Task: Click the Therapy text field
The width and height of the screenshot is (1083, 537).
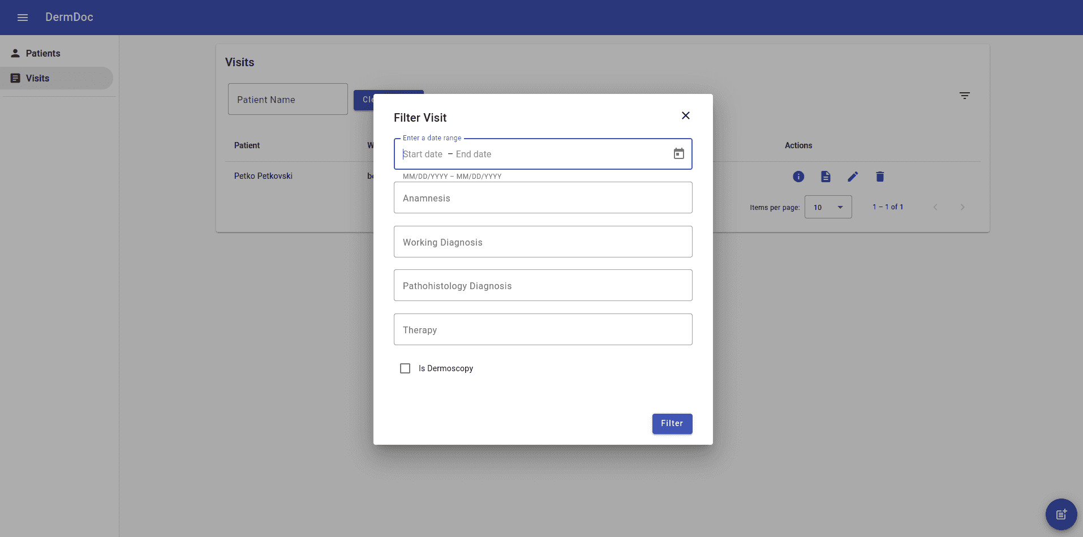Action: pyautogui.click(x=543, y=330)
